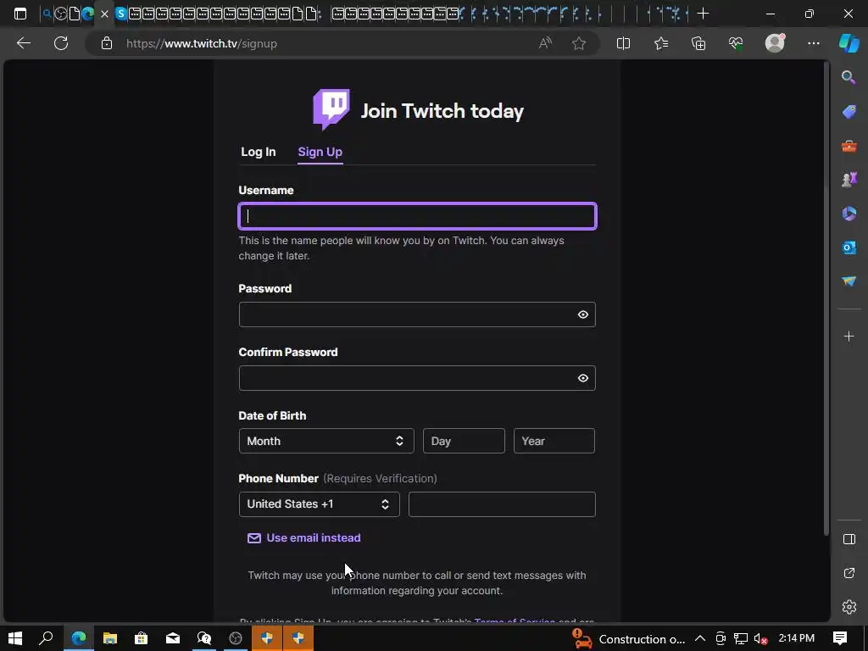
Task: Click the phone number input box
Action: coord(502,504)
